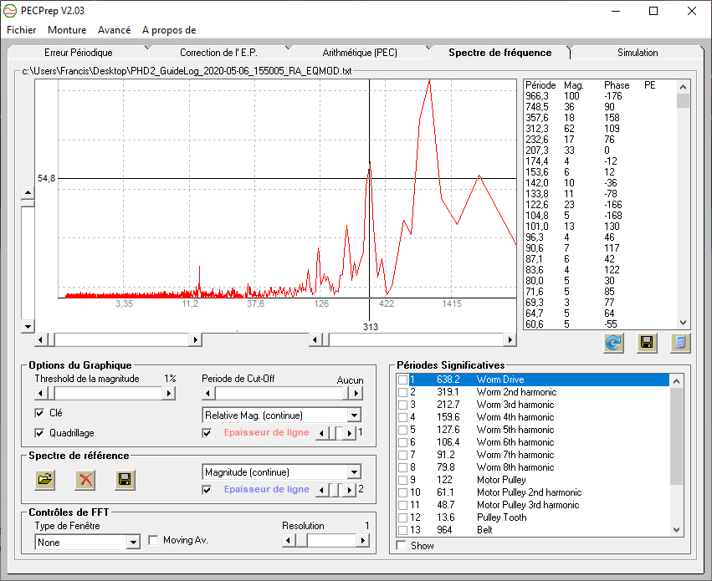The width and height of the screenshot is (712, 581).
Task: Select the Pulley Tooth row
Action: pos(533,517)
